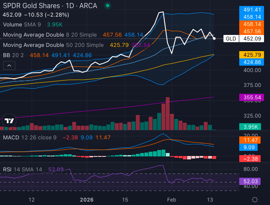
Task: Click the red -2.38 MACD histogram label
Action: point(252,159)
